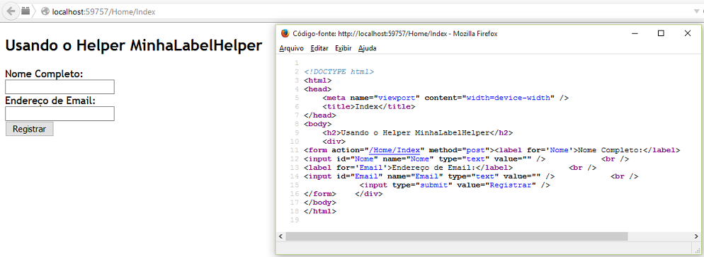Open the Arquivo menu
Viewport: 704px width, 257px height.
291,48
